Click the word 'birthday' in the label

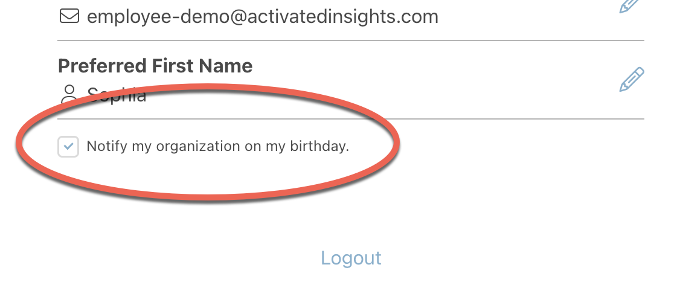click(319, 146)
